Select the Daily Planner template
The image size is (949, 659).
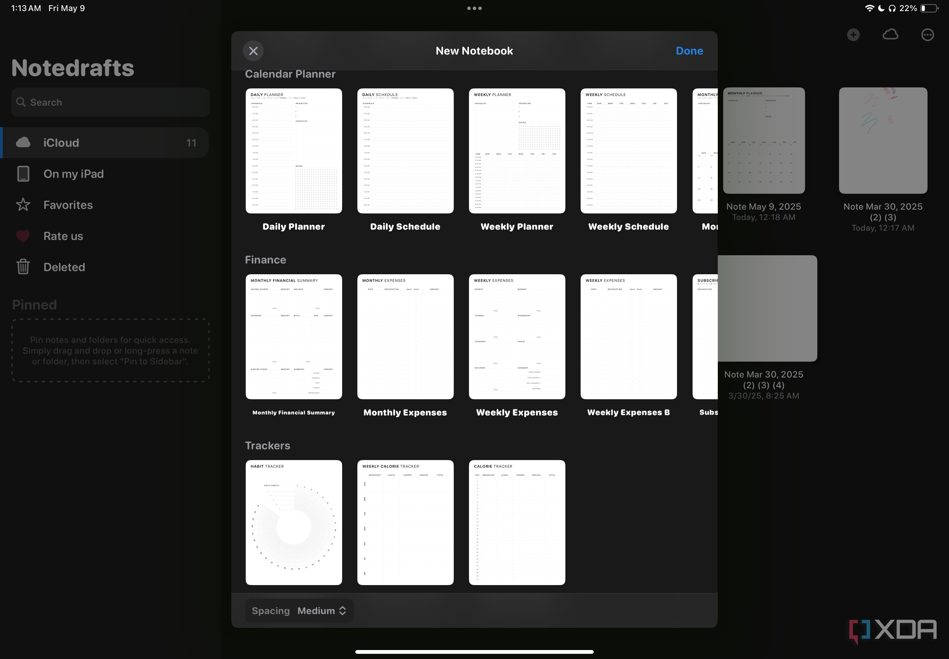(293, 151)
